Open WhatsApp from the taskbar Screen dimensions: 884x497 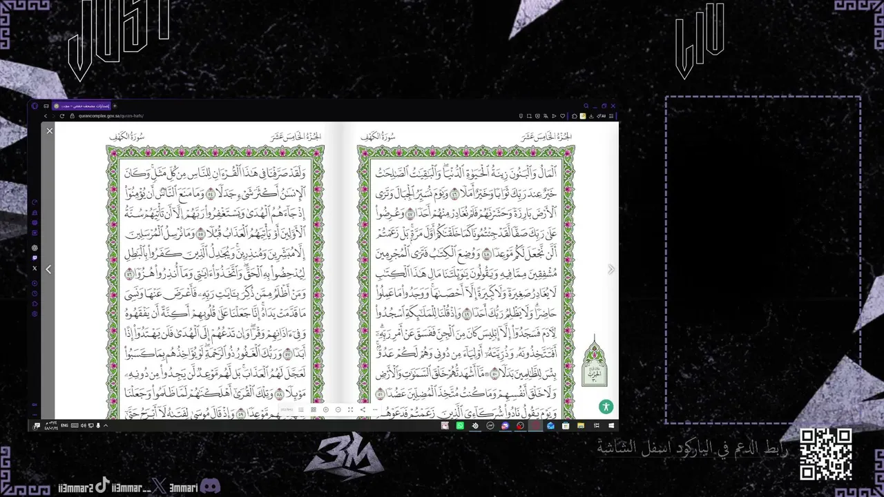pos(461,426)
